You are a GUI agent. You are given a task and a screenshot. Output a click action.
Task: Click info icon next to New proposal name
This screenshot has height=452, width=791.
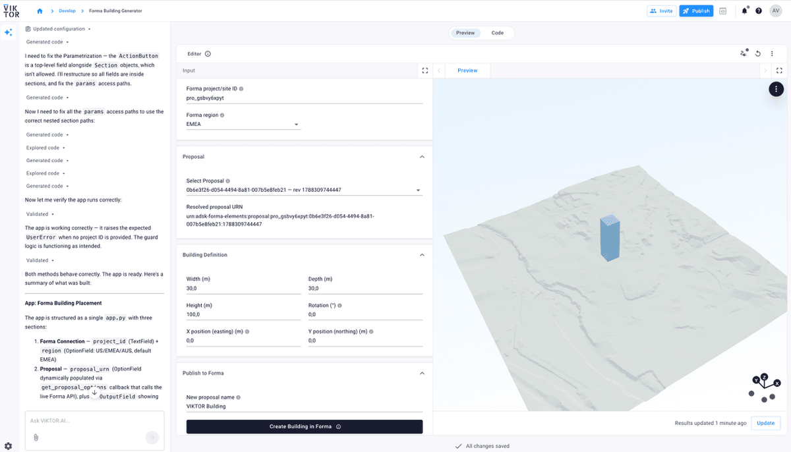click(x=238, y=397)
